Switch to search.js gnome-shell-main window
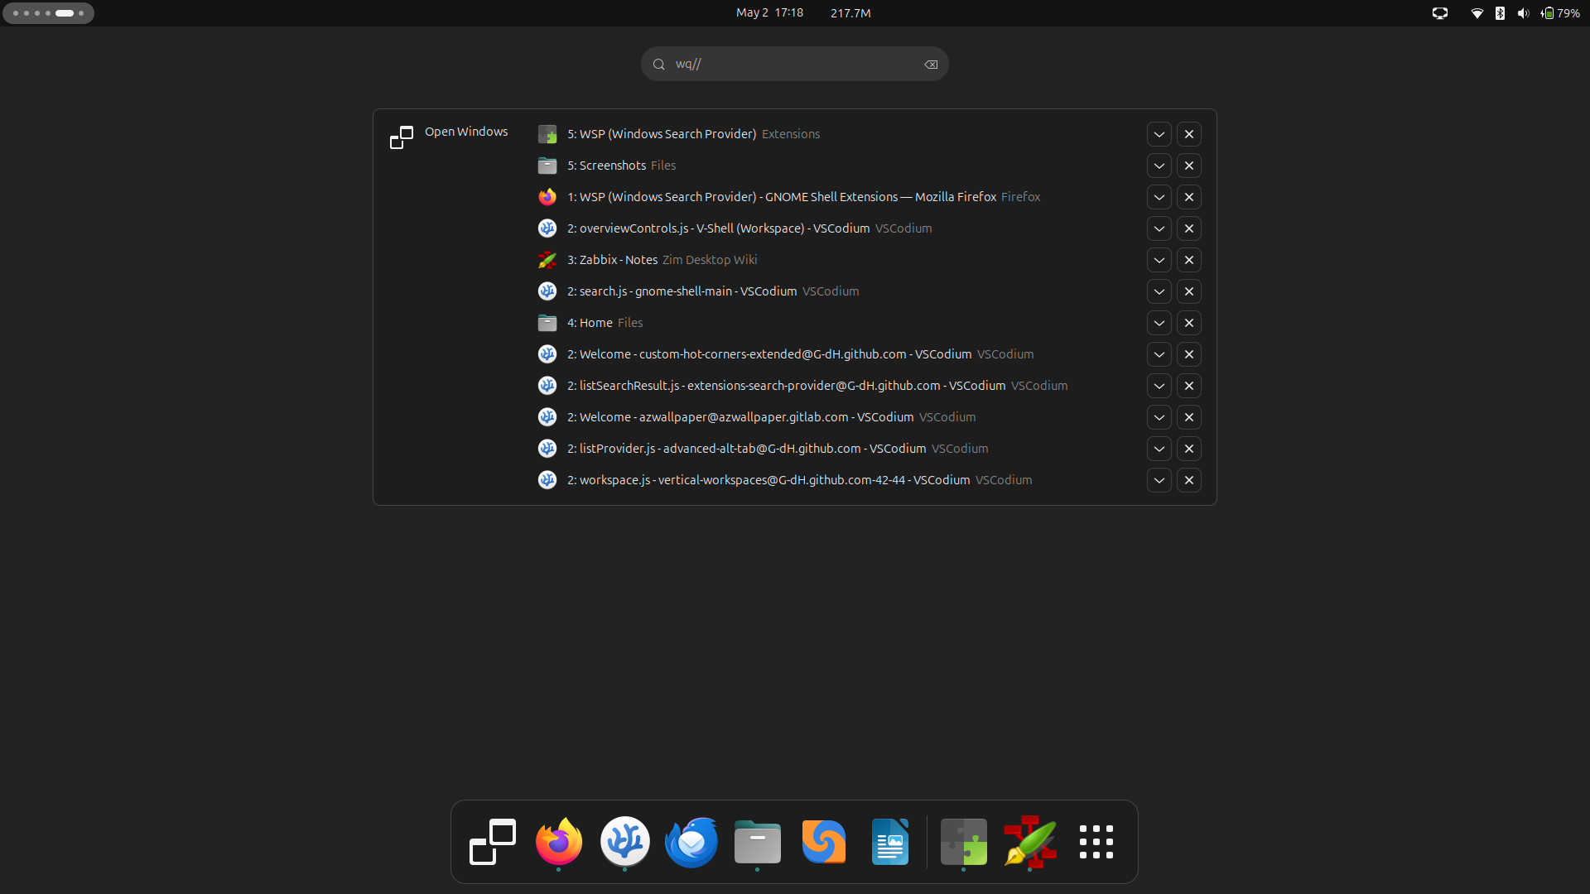Viewport: 1590px width, 894px height. [713, 291]
